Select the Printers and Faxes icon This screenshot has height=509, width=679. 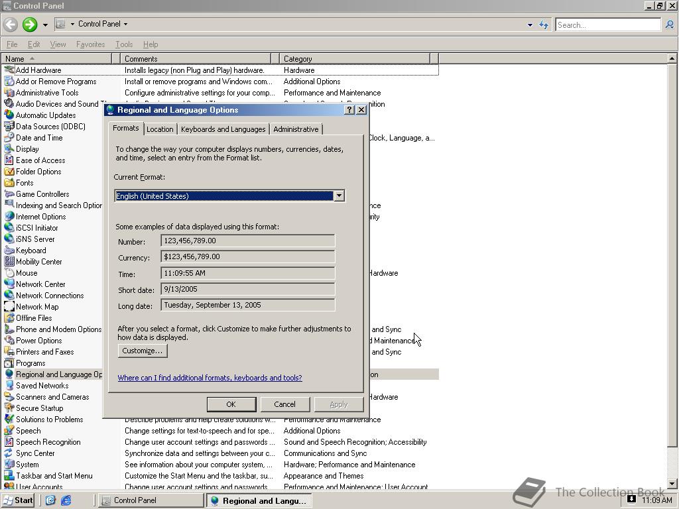[9, 351]
